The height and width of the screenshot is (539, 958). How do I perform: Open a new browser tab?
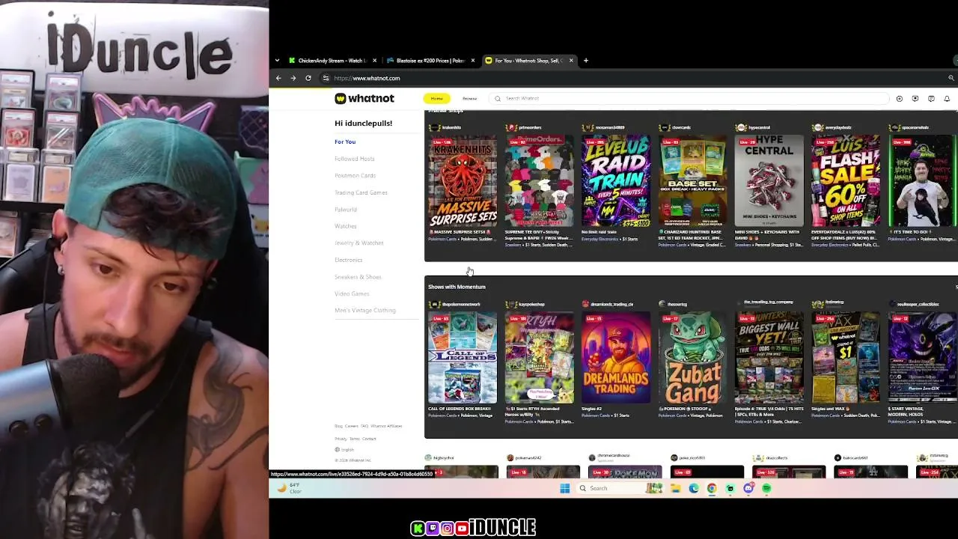(x=585, y=61)
